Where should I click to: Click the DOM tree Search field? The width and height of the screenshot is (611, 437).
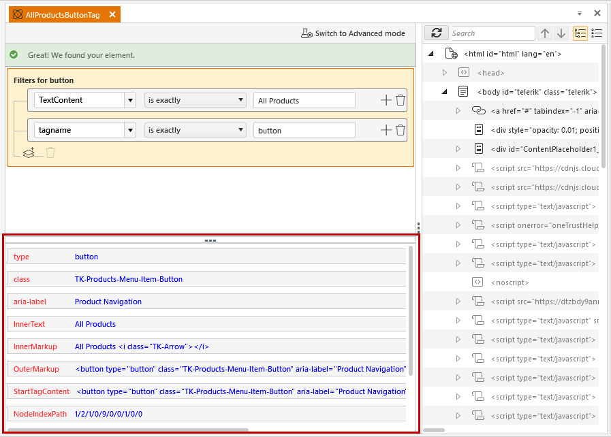point(492,33)
